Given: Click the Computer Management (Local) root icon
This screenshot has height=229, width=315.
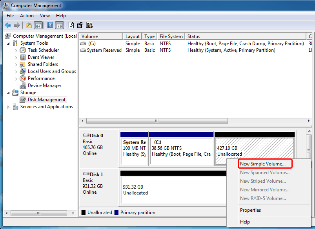Looking at the screenshot, I should coord(8,36).
